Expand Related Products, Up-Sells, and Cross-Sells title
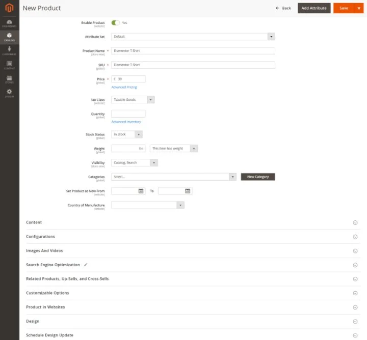The height and width of the screenshot is (340, 367). (67, 279)
